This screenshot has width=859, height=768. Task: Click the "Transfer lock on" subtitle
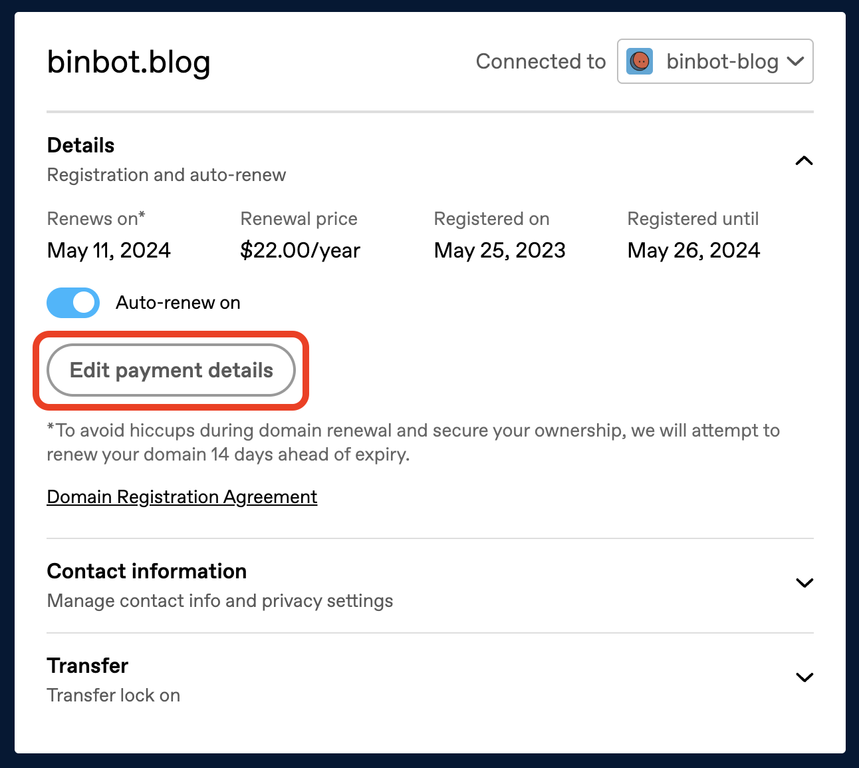point(114,695)
